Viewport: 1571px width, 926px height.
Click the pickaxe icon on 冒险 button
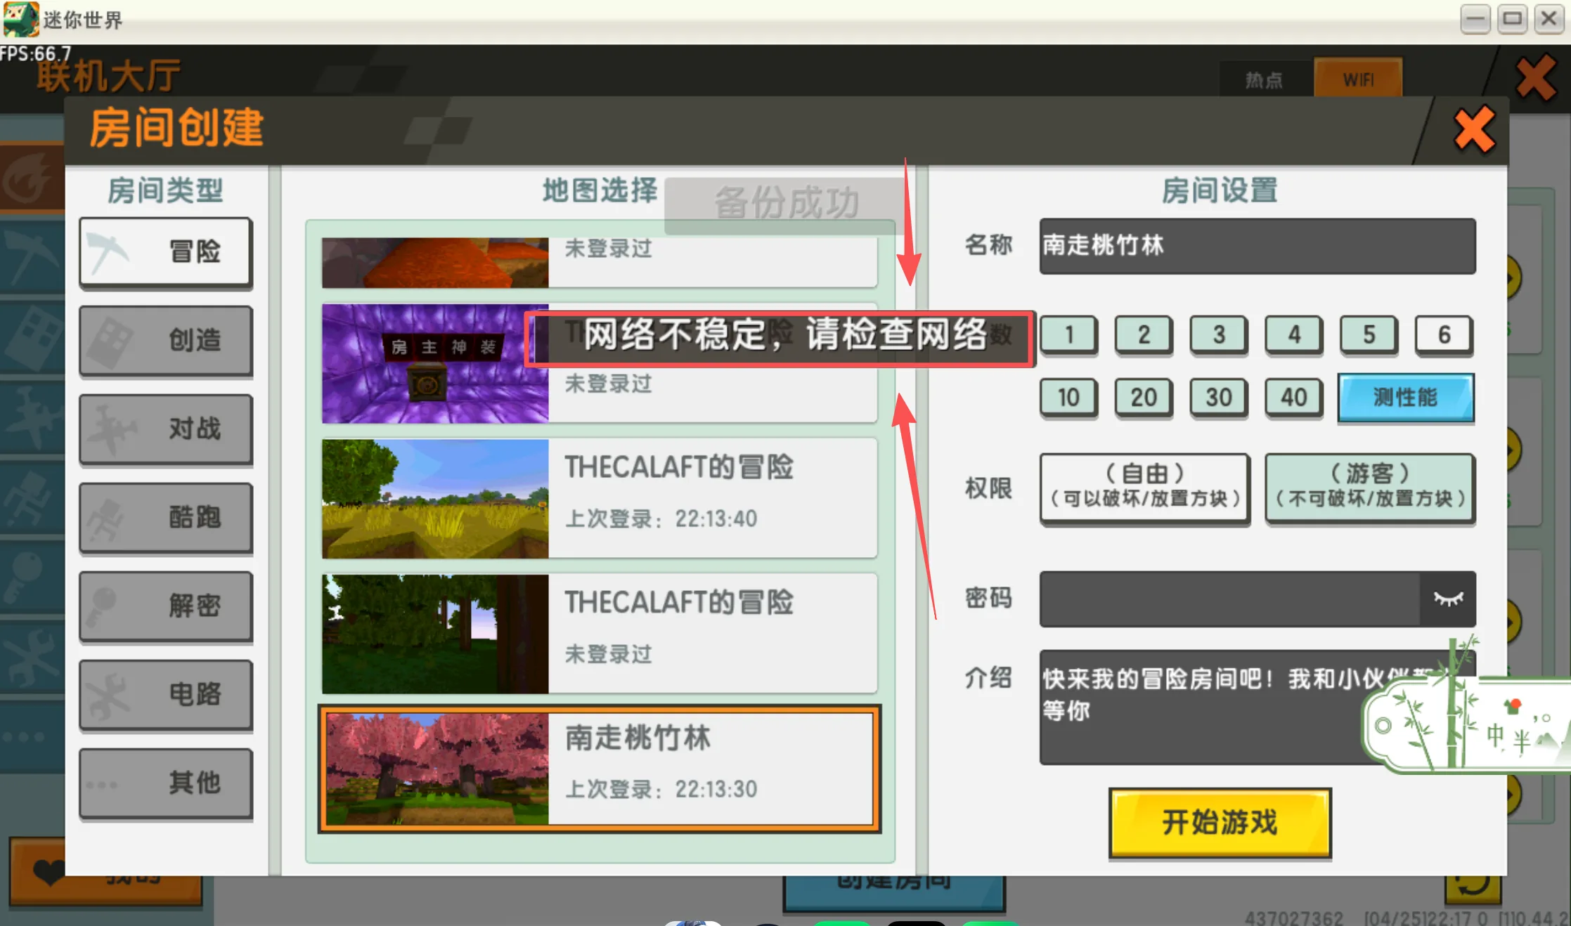click(x=108, y=253)
